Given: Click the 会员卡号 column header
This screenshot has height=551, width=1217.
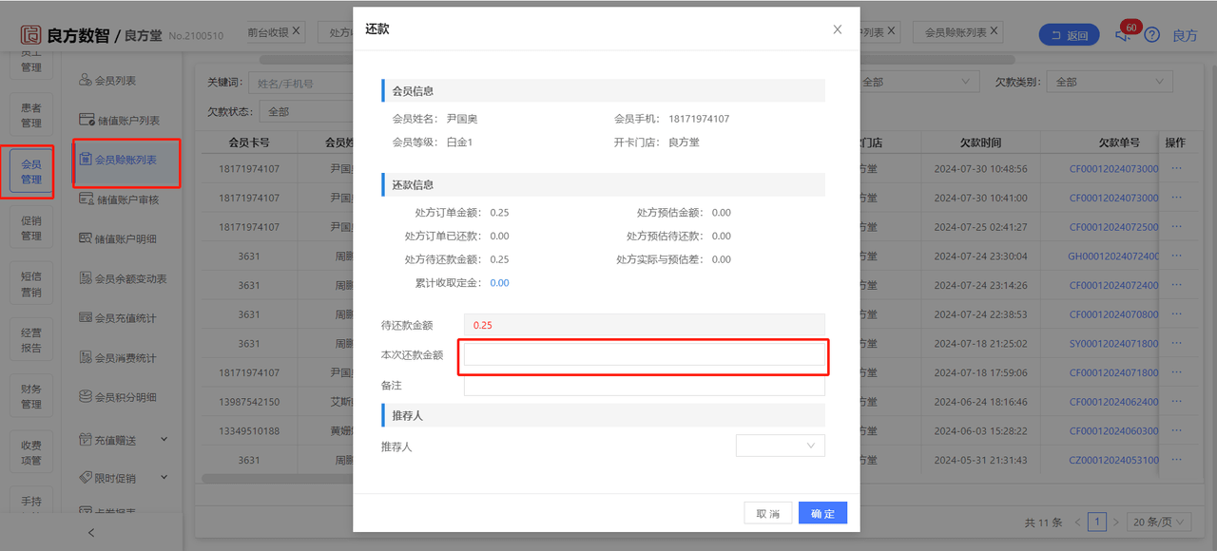Looking at the screenshot, I should coord(249,142).
